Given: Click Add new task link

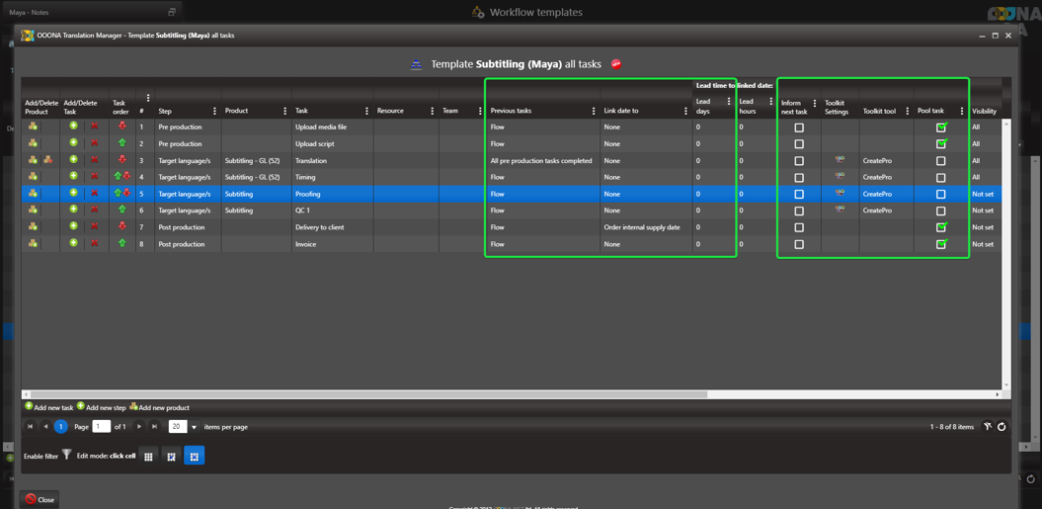Looking at the screenshot, I should point(48,407).
